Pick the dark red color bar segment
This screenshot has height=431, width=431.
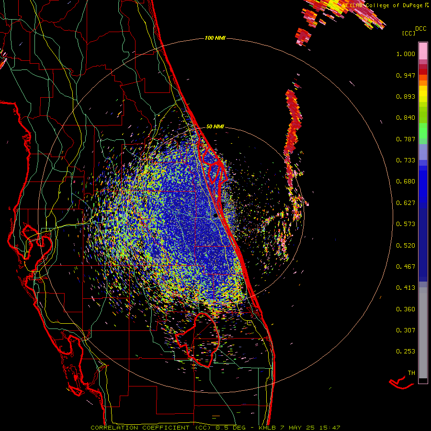(x=423, y=71)
